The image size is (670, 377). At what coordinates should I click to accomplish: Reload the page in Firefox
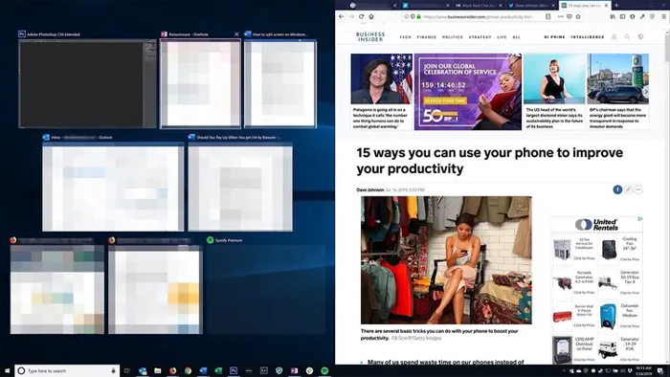tap(362, 16)
